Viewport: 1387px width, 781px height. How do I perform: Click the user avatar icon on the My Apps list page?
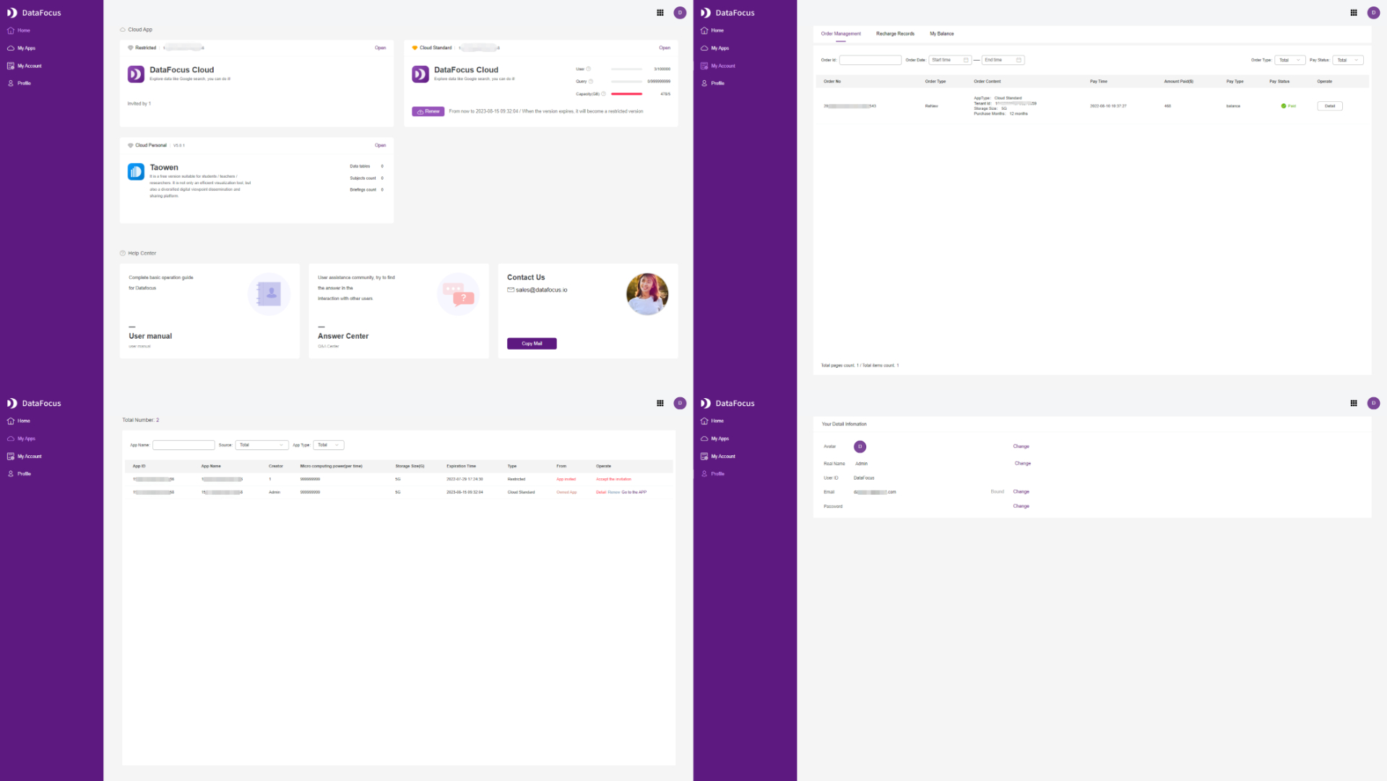click(x=680, y=403)
